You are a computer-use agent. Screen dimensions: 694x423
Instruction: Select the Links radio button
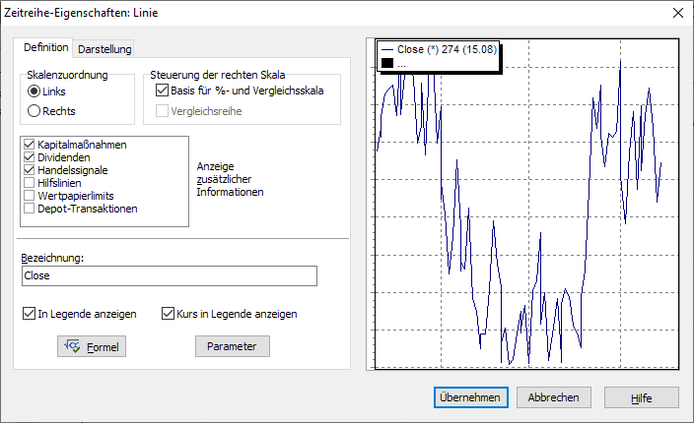(x=34, y=91)
